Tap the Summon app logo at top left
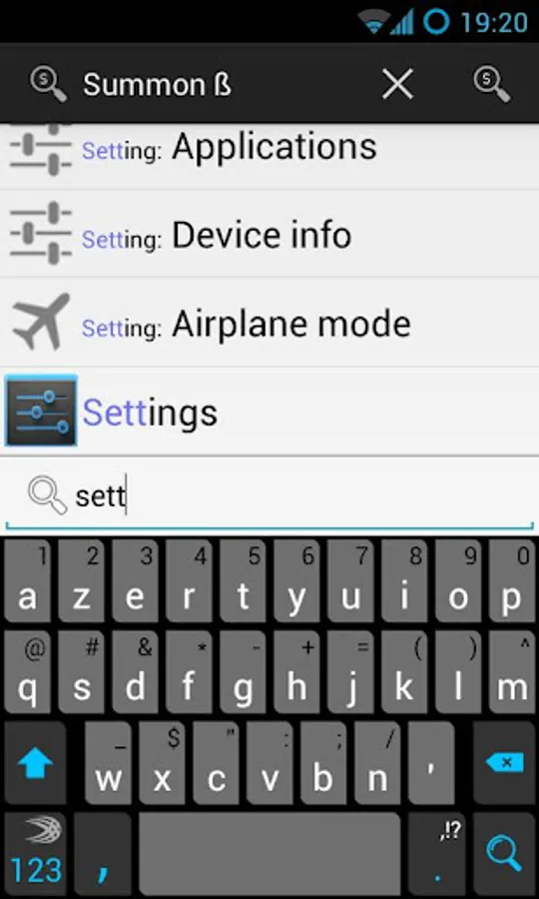Viewport: 539px width, 899px height. [49, 85]
